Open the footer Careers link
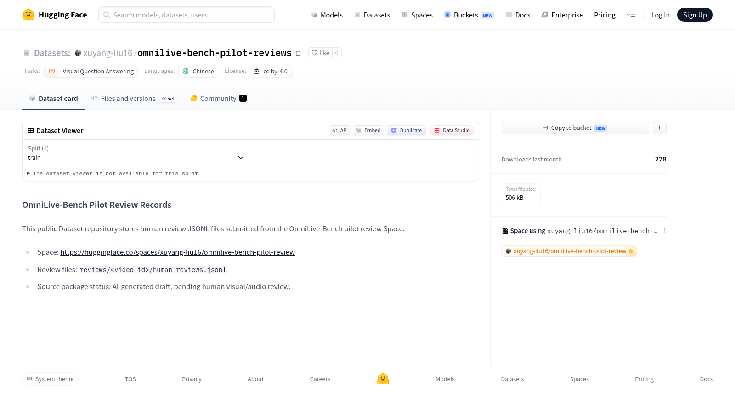Image resolution: width=735 pixels, height=395 pixels. [320, 379]
